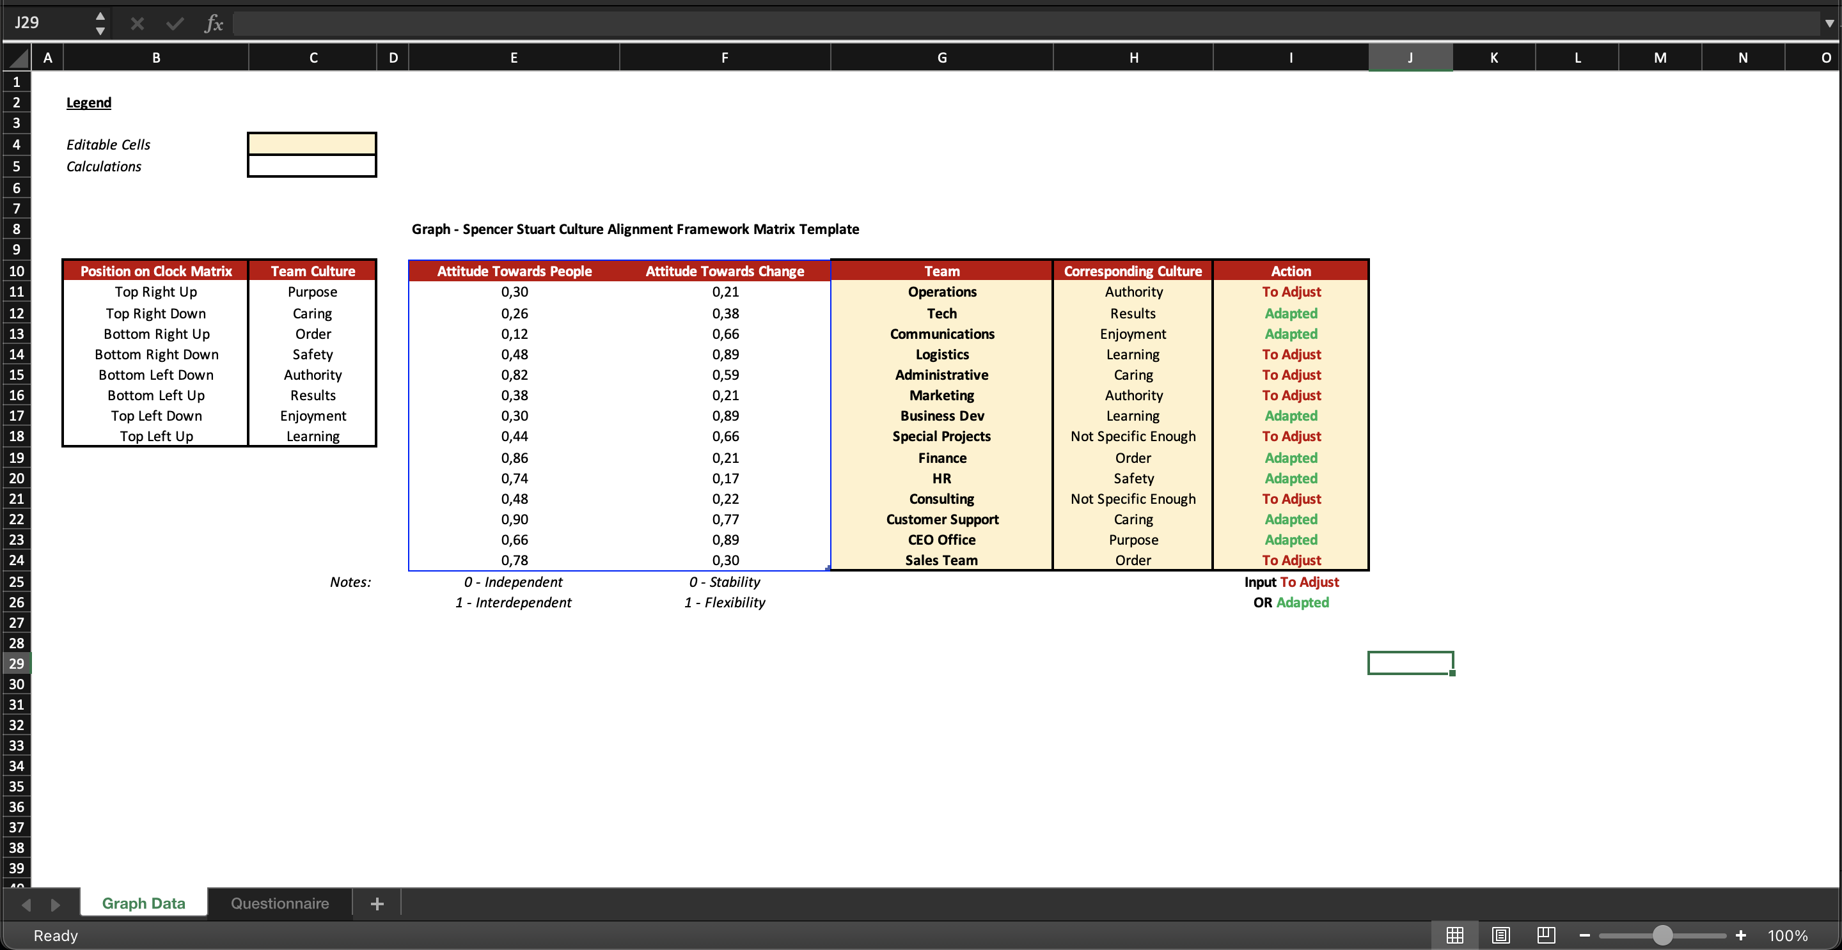1842x950 pixels.
Task: Click the Top Left Up position cell
Action: (x=156, y=436)
